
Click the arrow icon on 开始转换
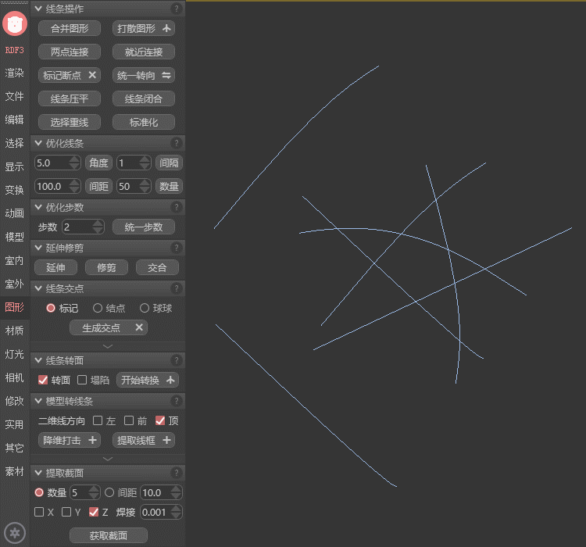point(170,380)
